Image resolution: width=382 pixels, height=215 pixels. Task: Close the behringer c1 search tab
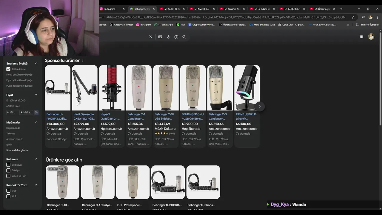154,9
